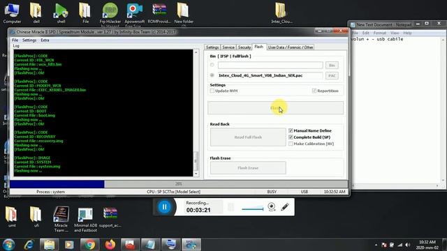This screenshot has height=251, width=447.
Task: Launch Minimal ADB and Fastboot shortcut
Action: [x=85, y=218]
